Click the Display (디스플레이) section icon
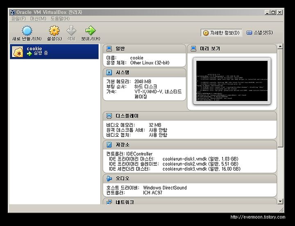Image resolution: width=295 pixels, height=226 pixels. click(x=109, y=116)
